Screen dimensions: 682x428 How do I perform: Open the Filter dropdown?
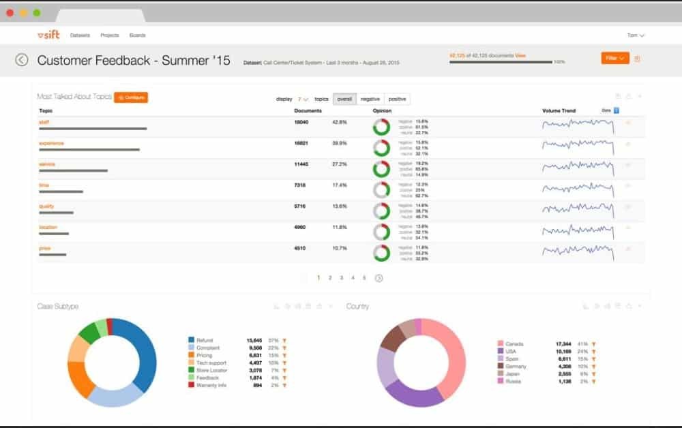coord(615,59)
